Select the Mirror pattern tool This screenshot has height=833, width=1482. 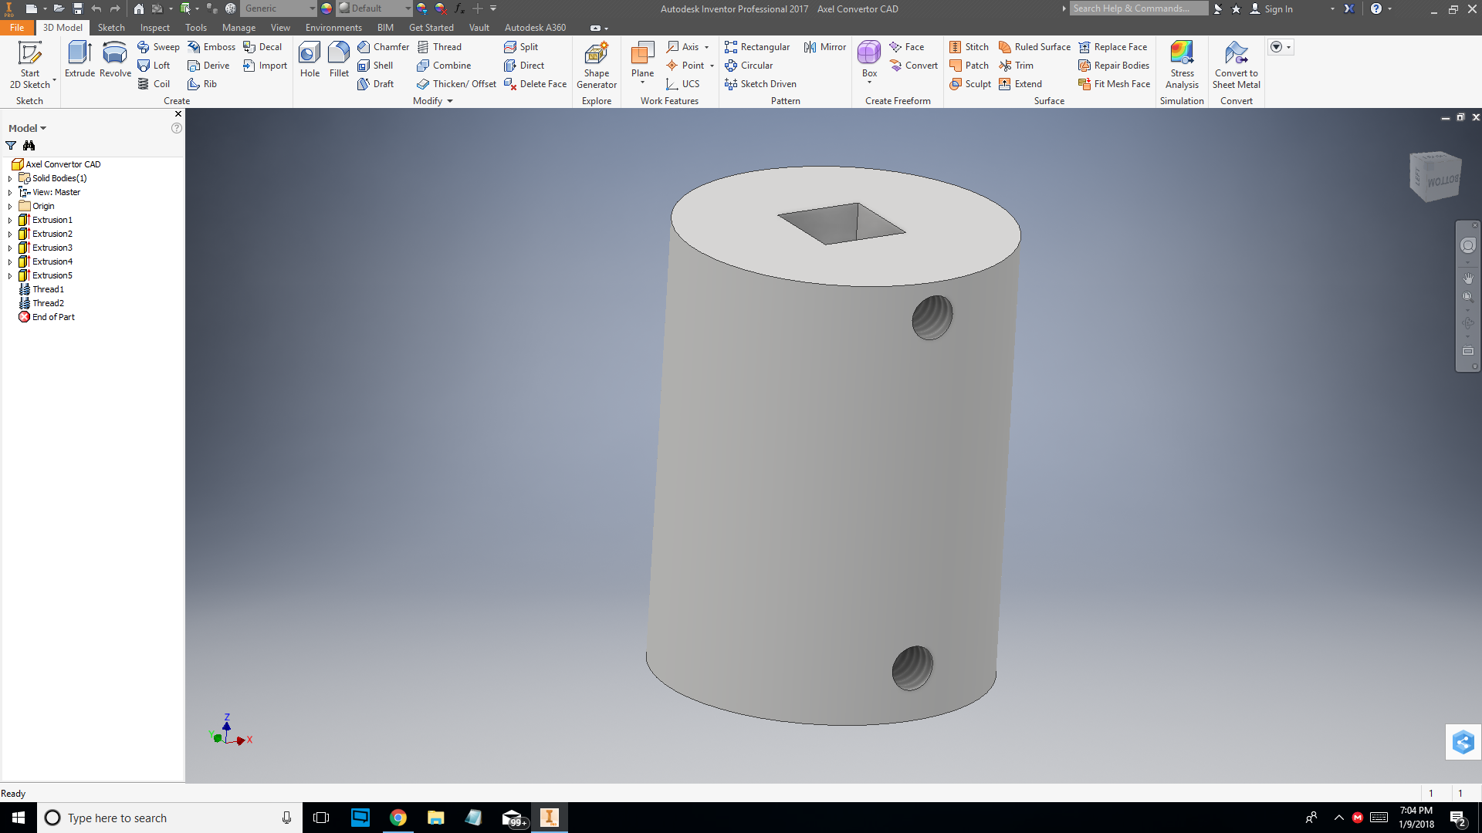coord(824,46)
